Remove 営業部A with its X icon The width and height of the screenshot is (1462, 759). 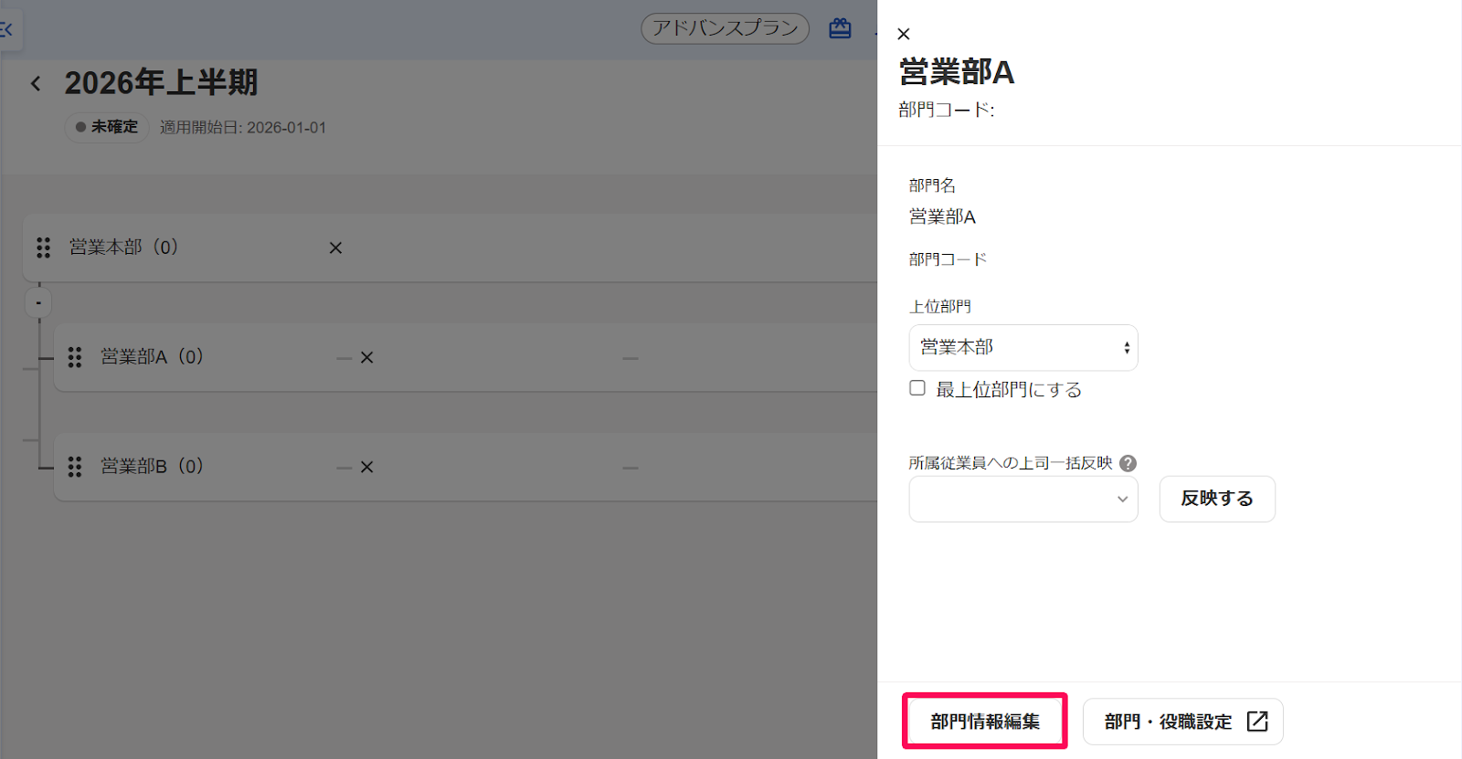pyautogui.click(x=366, y=357)
